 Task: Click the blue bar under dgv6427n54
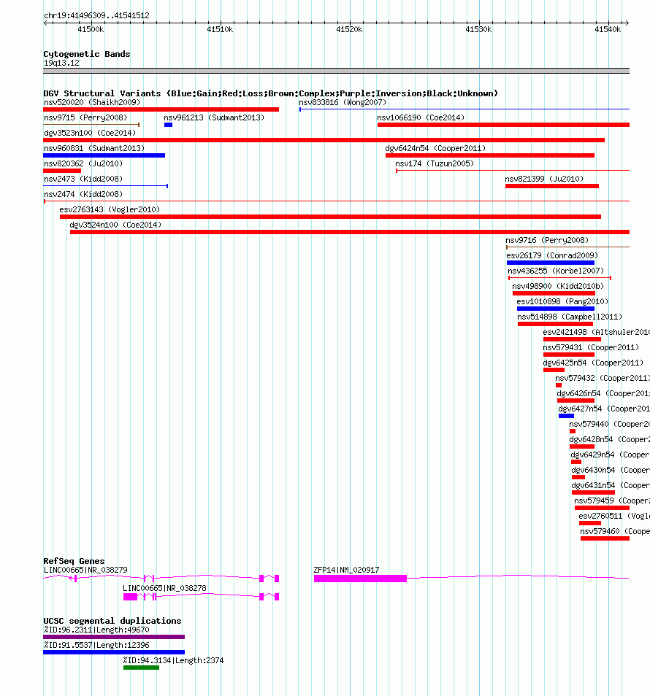(x=566, y=416)
